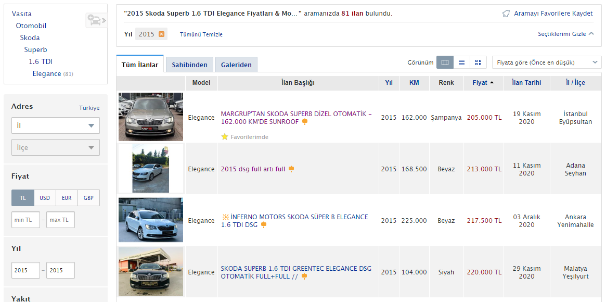Image resolution: width=606 pixels, height=302 pixels.
Task: Click the badge icon after GREENTEC listing title
Action: pyautogui.click(x=304, y=276)
